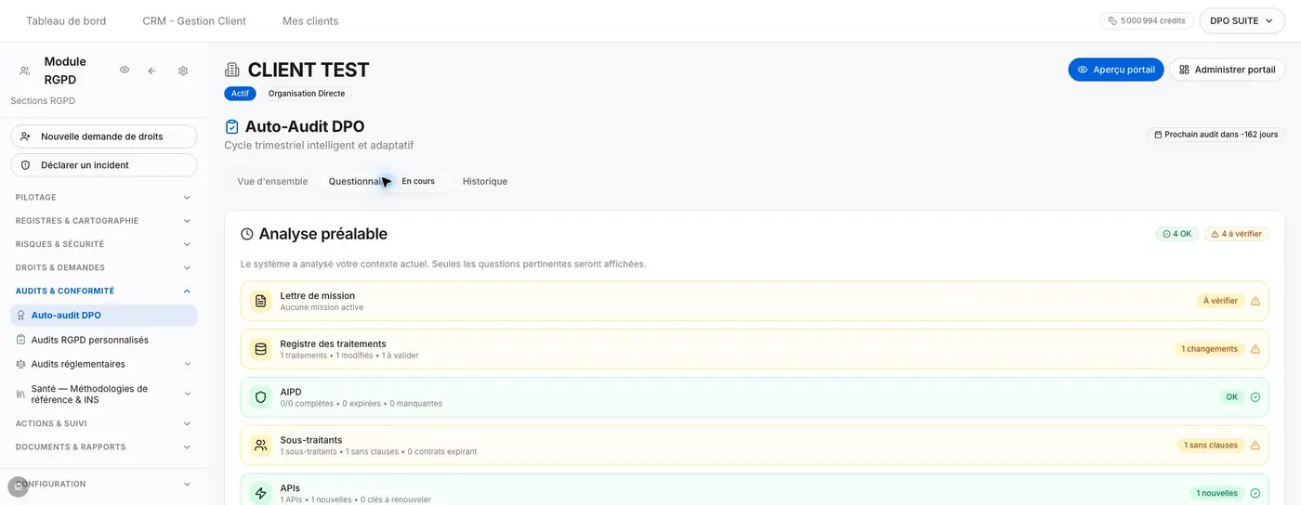Viewport: 1301px width, 505px height.
Task: Click warning triangle on Registre des traitements row
Action: pos(1255,349)
